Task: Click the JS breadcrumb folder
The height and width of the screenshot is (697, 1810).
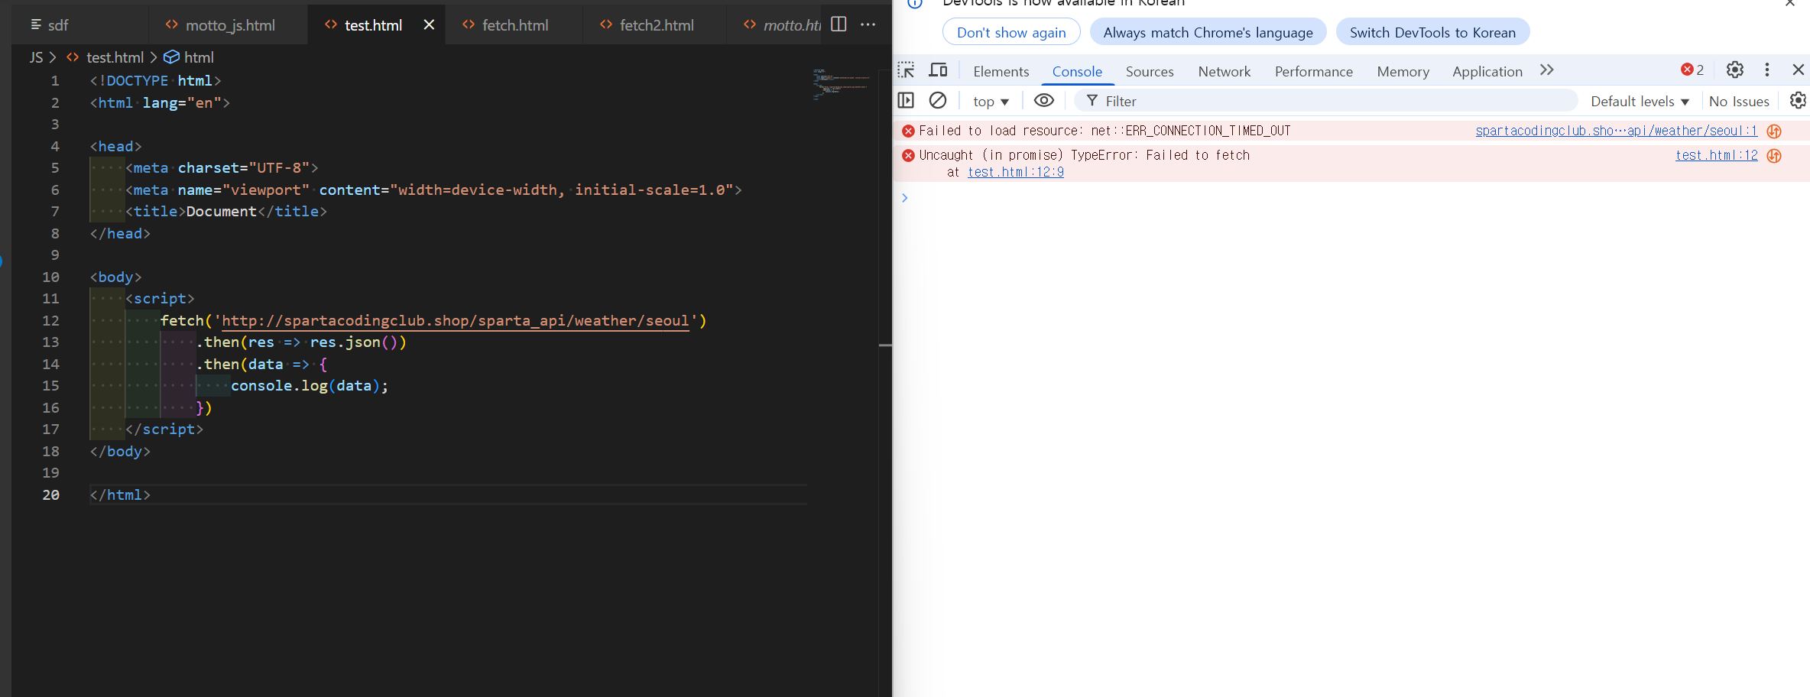Action: point(36,57)
